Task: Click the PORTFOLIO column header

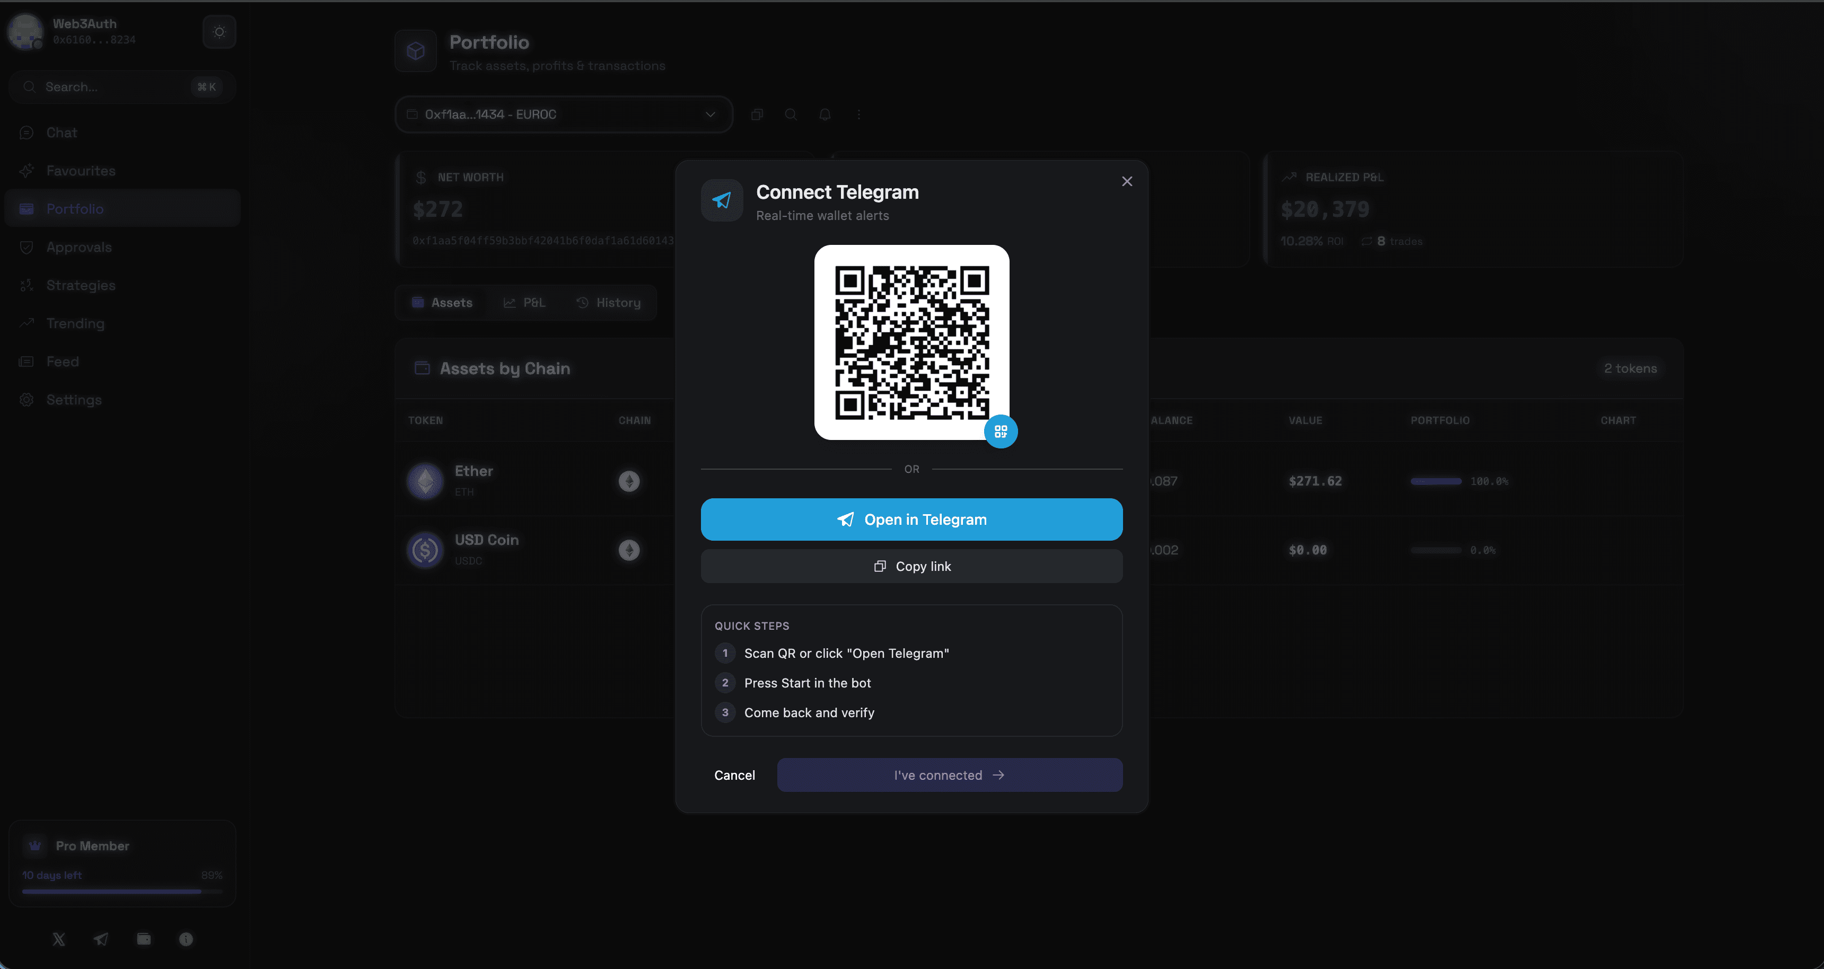Action: click(1440, 420)
